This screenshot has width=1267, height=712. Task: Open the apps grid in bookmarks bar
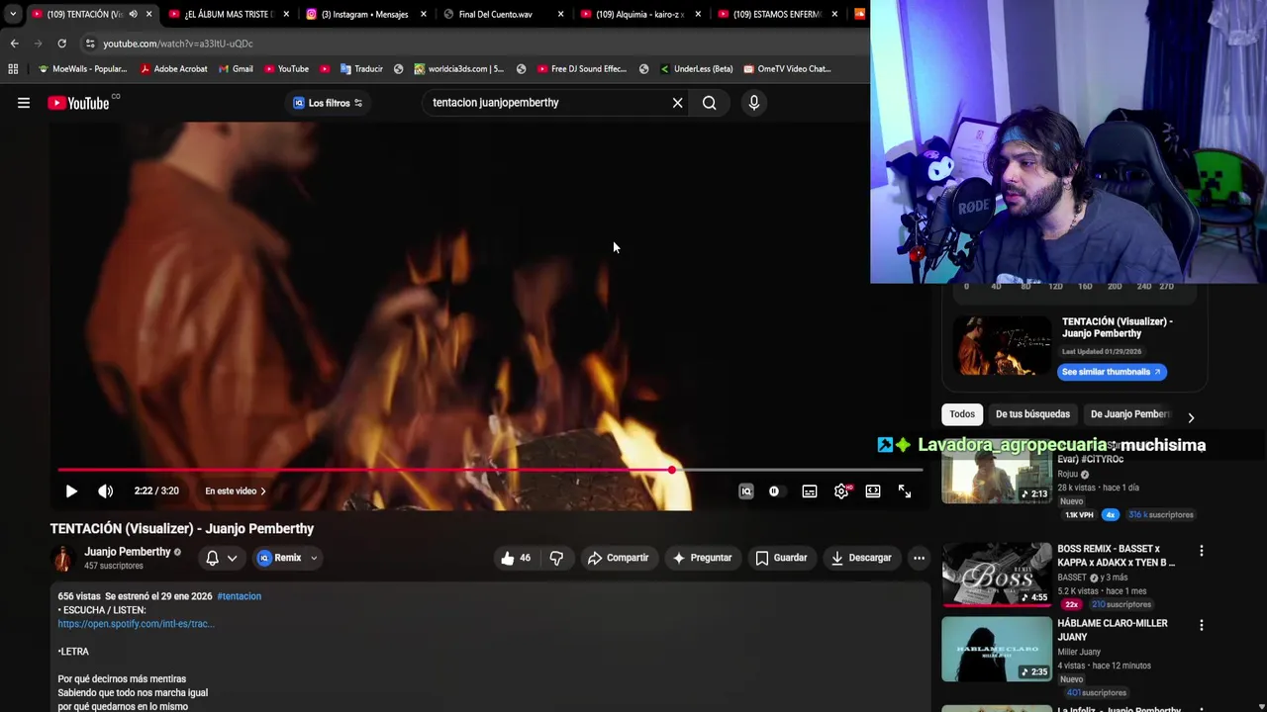point(13,69)
